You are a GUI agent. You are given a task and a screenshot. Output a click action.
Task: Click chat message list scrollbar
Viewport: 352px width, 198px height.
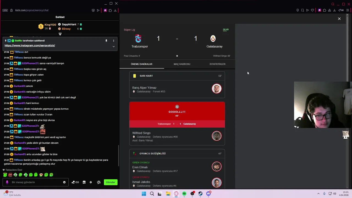pos(119,155)
